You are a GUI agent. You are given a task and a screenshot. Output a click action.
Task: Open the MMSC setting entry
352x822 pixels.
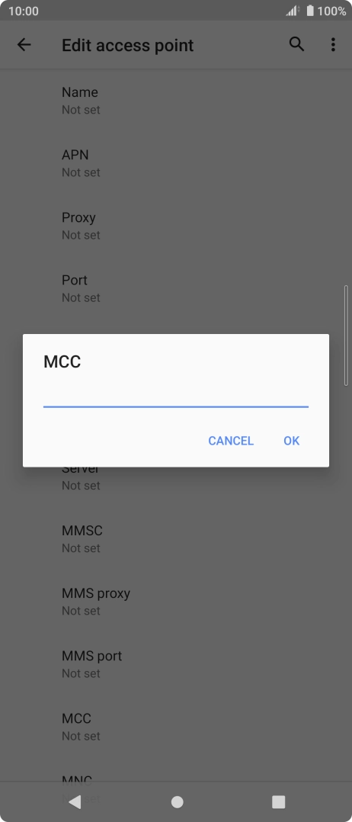click(x=176, y=538)
